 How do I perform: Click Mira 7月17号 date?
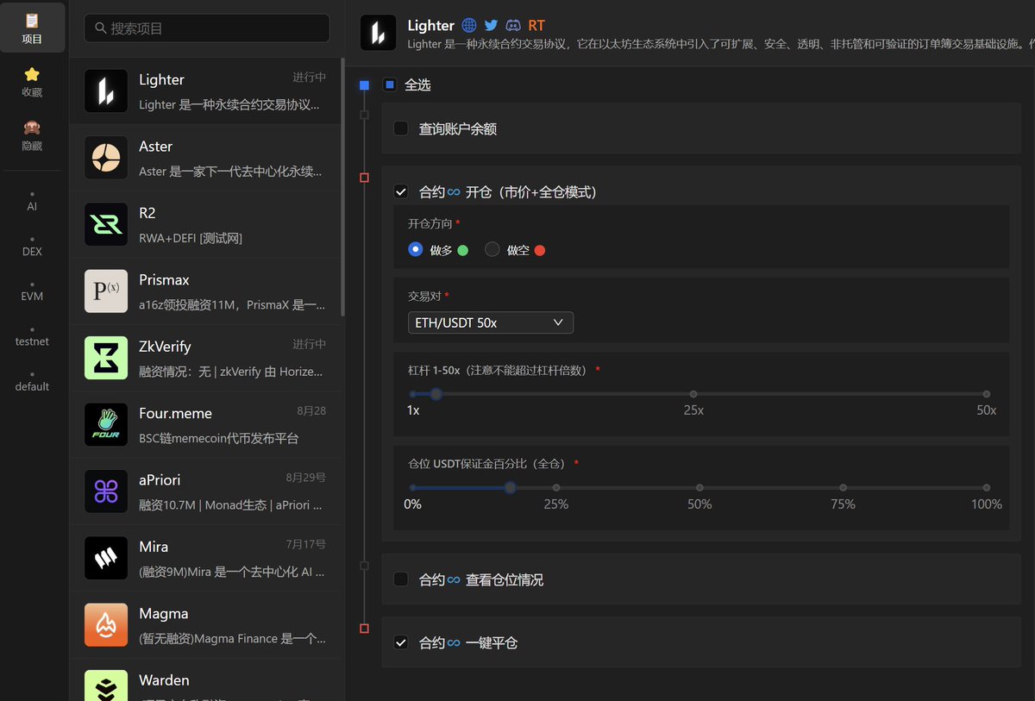306,544
